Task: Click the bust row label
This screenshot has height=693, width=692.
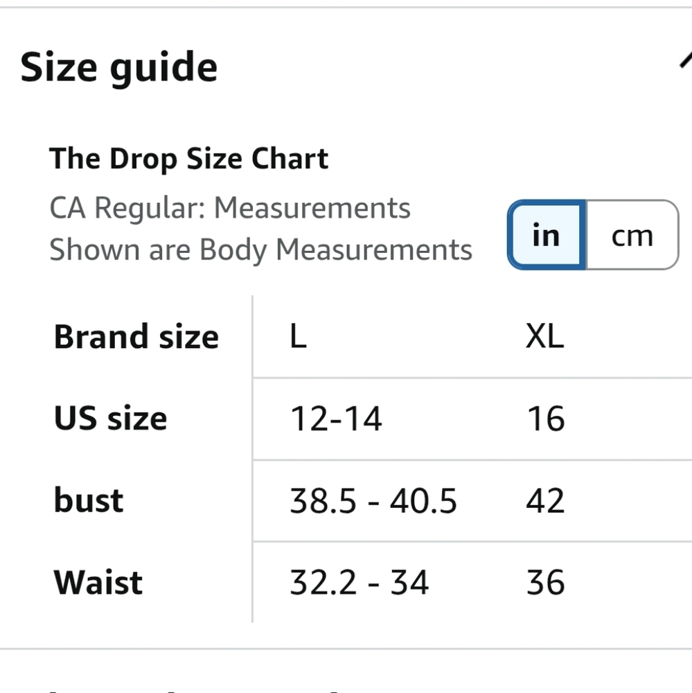Action: click(89, 501)
